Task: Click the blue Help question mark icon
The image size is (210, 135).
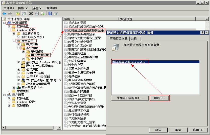Action: (x=50, y=13)
